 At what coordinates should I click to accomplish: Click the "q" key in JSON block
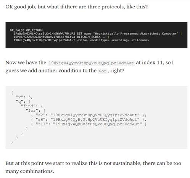click(19, 102)
